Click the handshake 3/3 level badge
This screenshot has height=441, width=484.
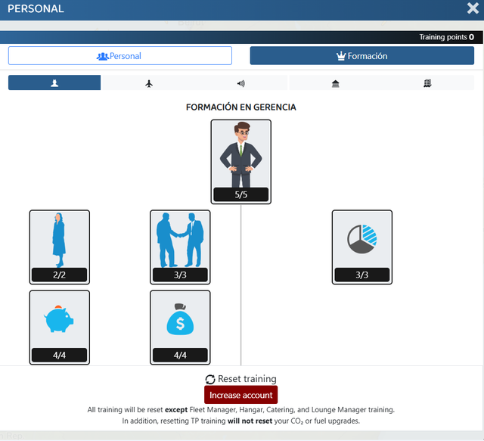click(180, 275)
